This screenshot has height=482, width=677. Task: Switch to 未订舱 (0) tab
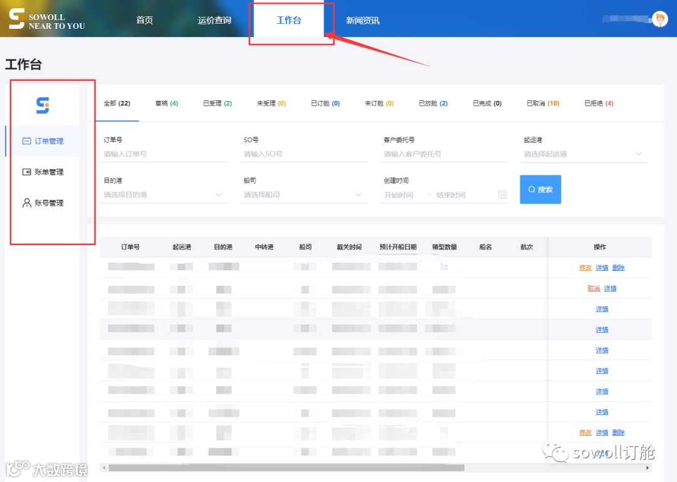379,103
